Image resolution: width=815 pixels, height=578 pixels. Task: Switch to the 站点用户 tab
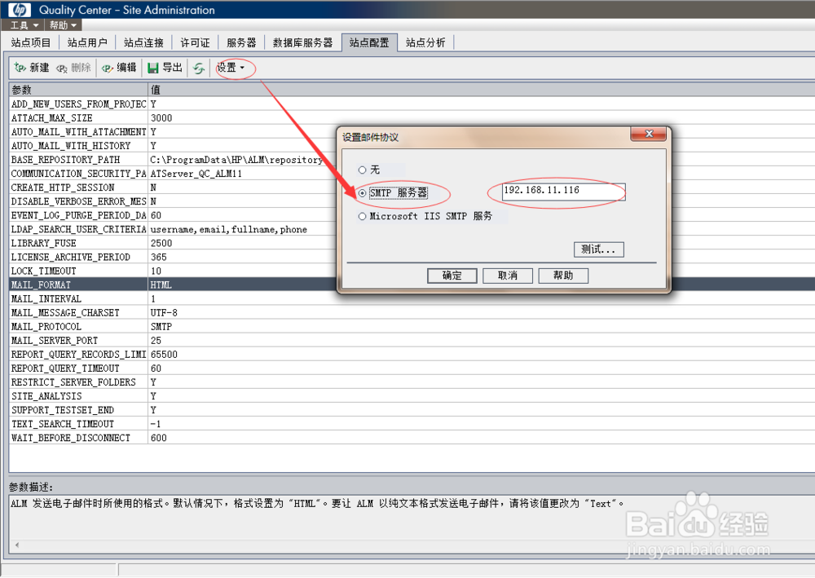tap(87, 42)
